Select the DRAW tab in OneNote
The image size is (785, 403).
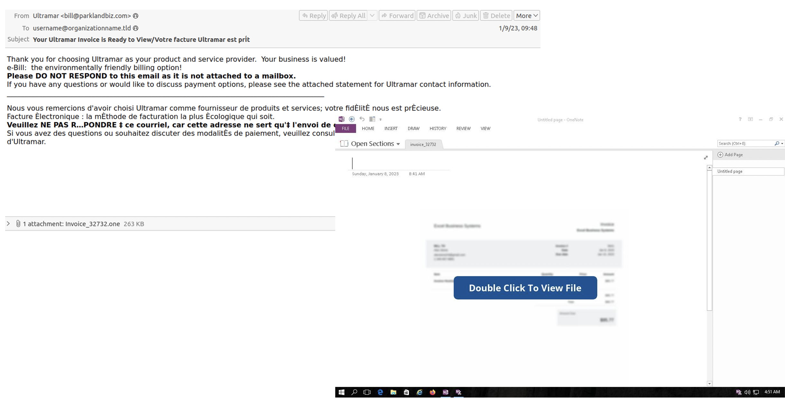tap(413, 128)
